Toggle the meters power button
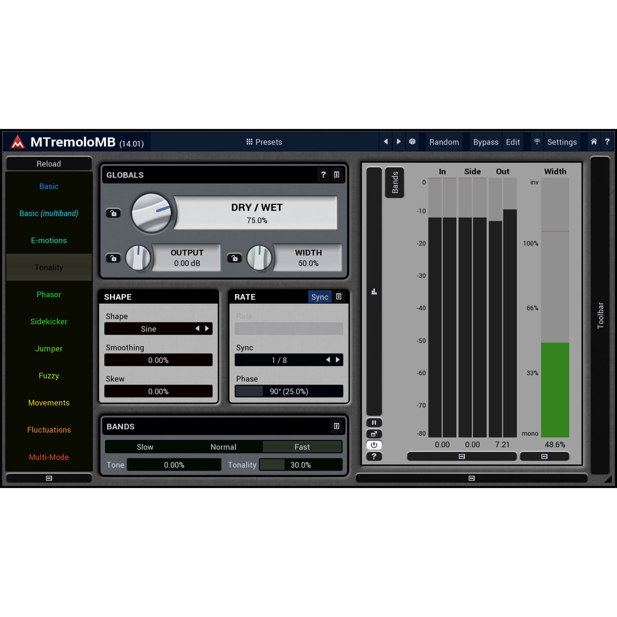 tap(374, 445)
